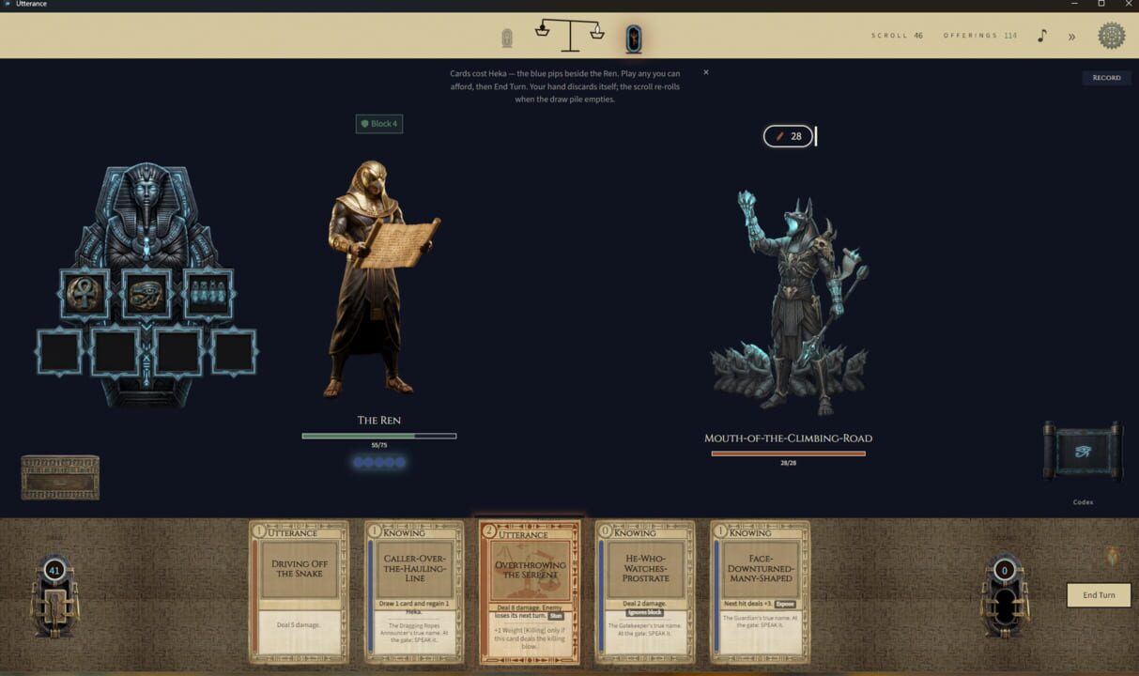Play the Caller-Over-the-Hauling-Line card
The height and width of the screenshot is (676, 1139).
(x=414, y=592)
